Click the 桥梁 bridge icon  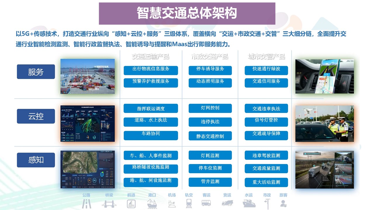[x=109, y=204]
